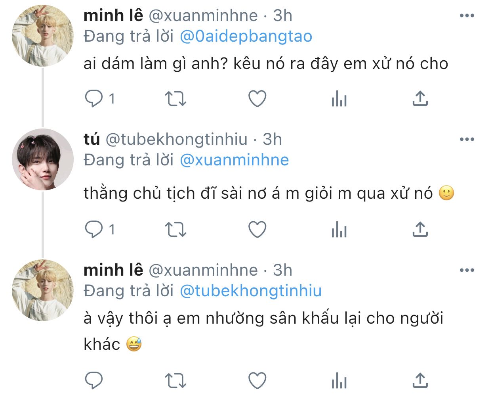492x399 pixels.
Task: Share minh lê's first tweet
Action: click(420, 98)
